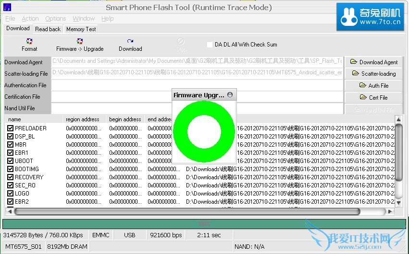Click the MT6575_S01 chip status entry

click(24, 247)
